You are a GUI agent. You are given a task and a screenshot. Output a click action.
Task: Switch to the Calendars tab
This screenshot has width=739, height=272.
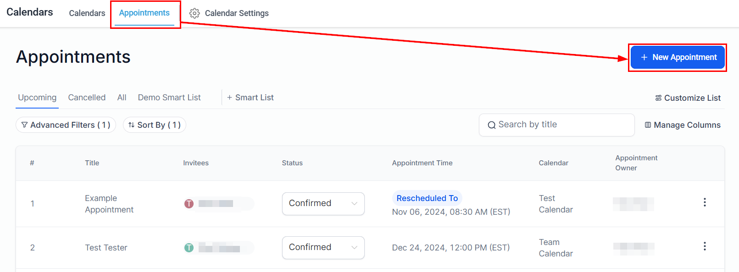tap(87, 13)
